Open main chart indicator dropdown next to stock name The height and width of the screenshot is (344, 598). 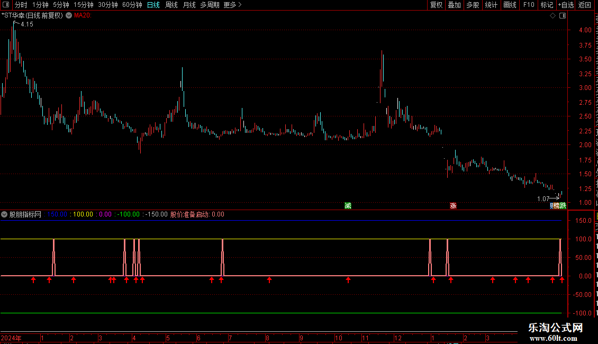[69, 16]
